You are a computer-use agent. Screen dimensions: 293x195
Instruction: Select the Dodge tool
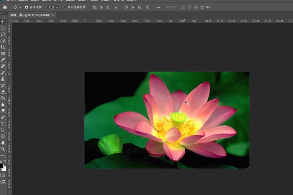pyautogui.click(x=3, y=111)
